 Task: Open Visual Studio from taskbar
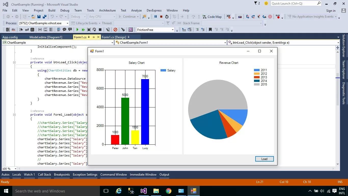click(x=144, y=191)
